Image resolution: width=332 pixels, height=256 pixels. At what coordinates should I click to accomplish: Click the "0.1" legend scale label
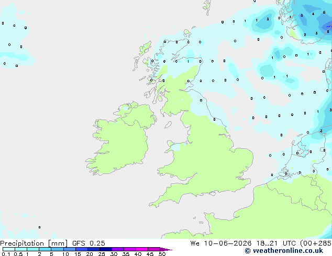(6, 254)
